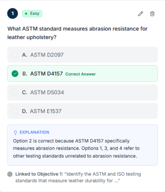165x192 pixels.
Task: Click the Easy difficulty tag
Action: 32,13
